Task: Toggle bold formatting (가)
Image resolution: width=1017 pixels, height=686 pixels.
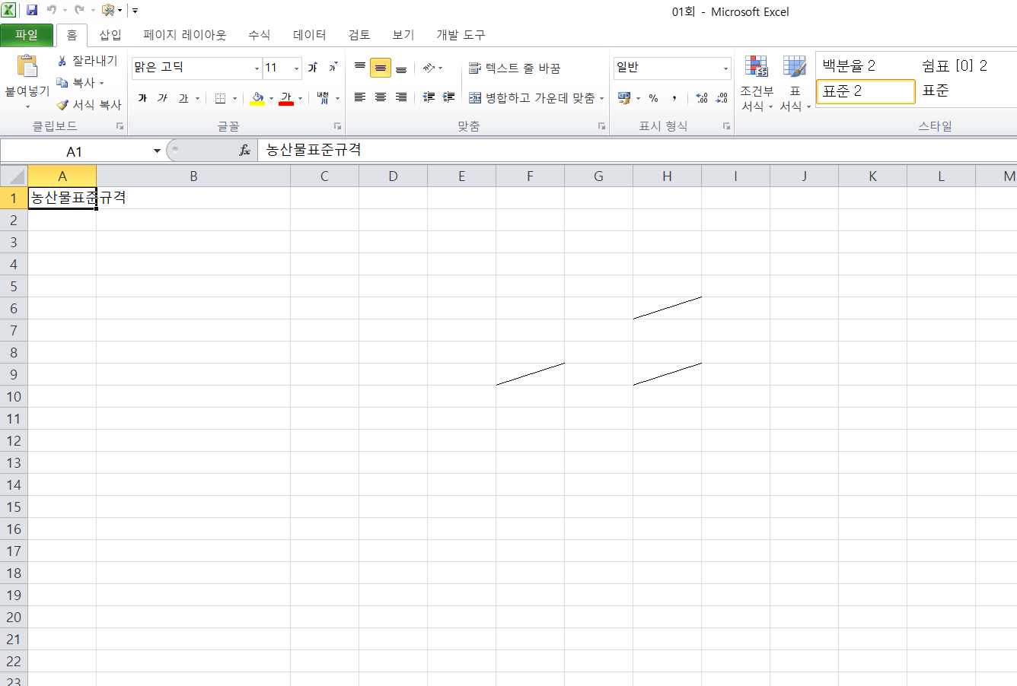Action: click(142, 98)
